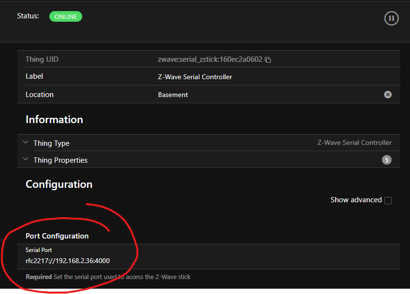Pause the thing with the pause icon
Screen dimensions: 410x294
coord(391,18)
